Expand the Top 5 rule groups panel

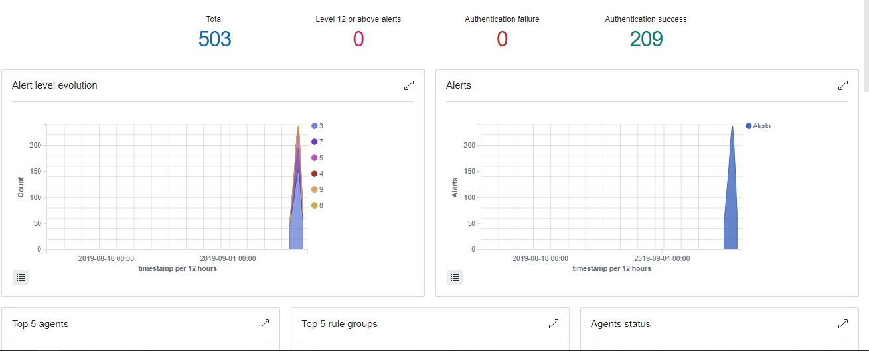554,324
